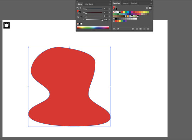Adjust the Black (K) slider

tap(94, 20)
